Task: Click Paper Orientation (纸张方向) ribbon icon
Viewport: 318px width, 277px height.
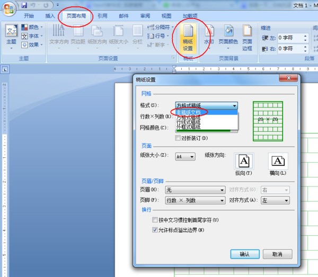Action: click(x=97, y=37)
